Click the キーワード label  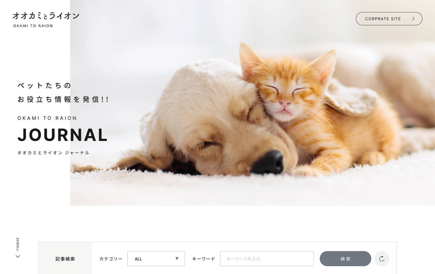point(204,259)
